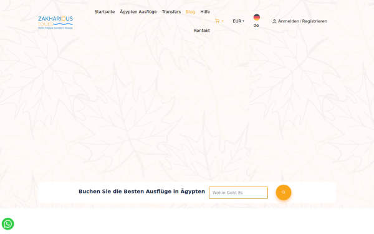Open the Kontakt menu item
The image size is (374, 234).
tap(202, 31)
